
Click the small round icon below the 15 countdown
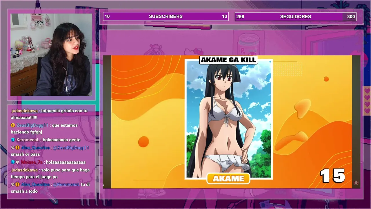pyautogui.click(x=356, y=183)
